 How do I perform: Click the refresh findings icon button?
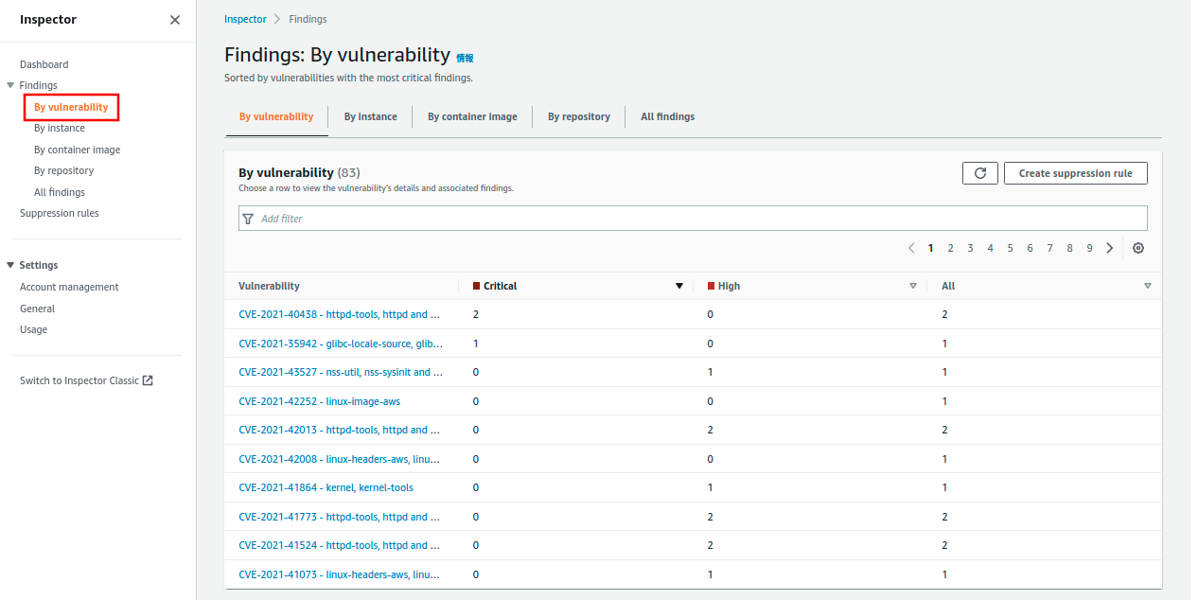tap(979, 173)
